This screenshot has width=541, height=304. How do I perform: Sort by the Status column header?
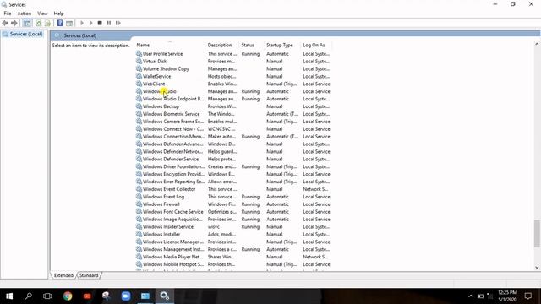252,45
